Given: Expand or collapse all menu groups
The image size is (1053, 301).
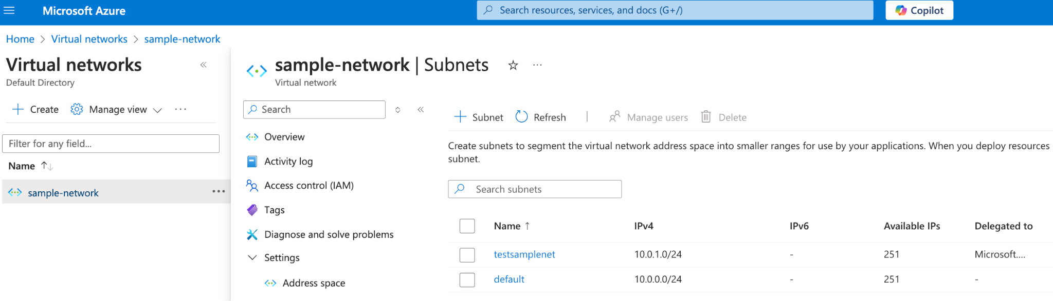Looking at the screenshot, I should tap(397, 110).
